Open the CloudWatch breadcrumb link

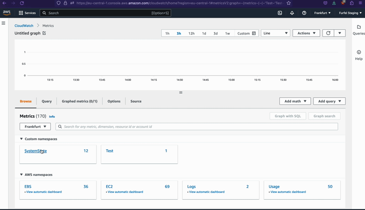[x=24, y=26]
